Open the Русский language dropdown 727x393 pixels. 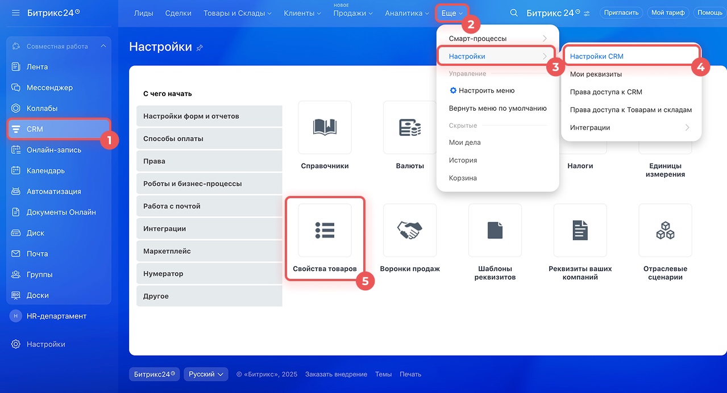tap(205, 374)
